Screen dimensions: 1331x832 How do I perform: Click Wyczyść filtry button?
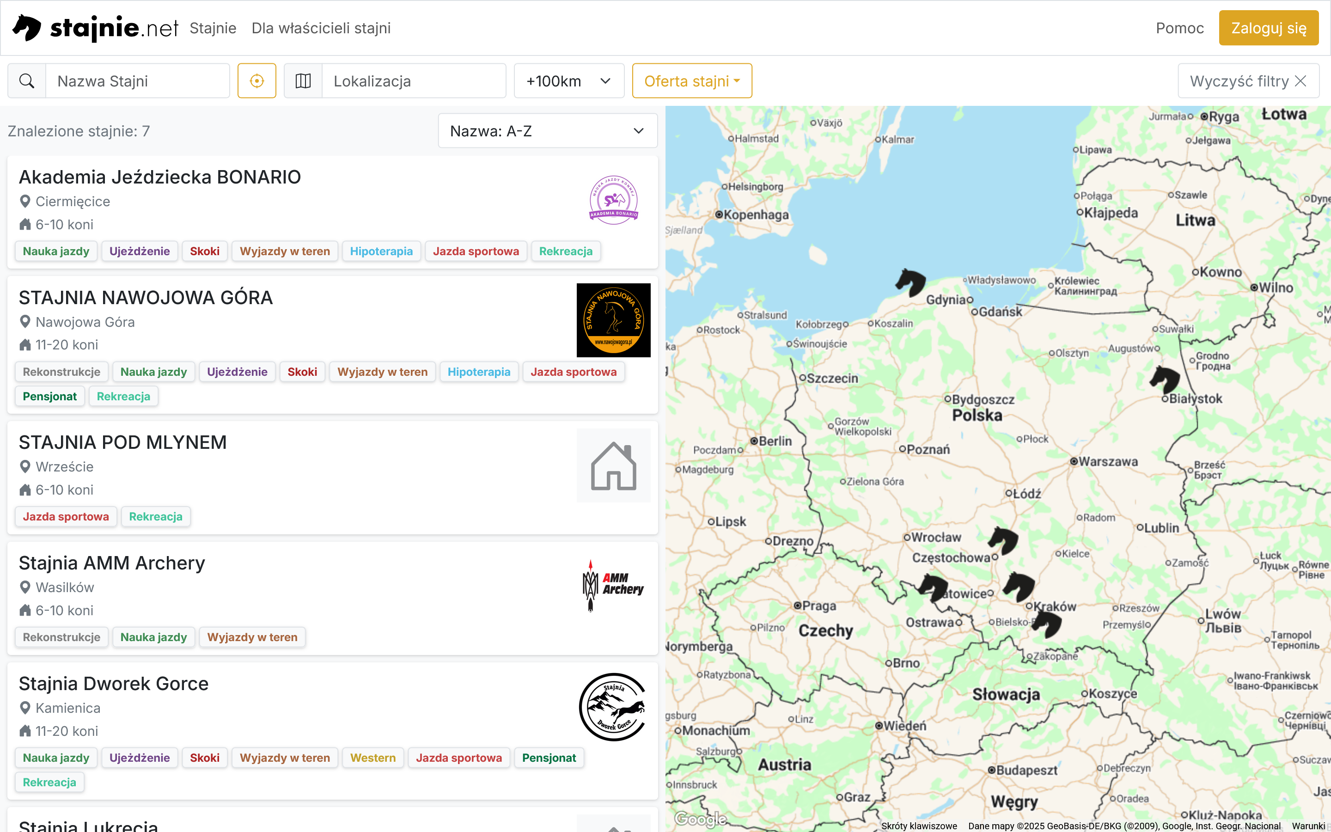click(x=1248, y=81)
